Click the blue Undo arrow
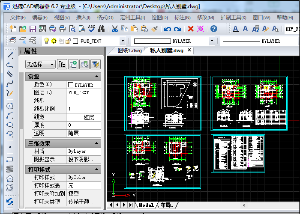Image resolution: width=300 pixels, height=214 pixels. click(168, 29)
